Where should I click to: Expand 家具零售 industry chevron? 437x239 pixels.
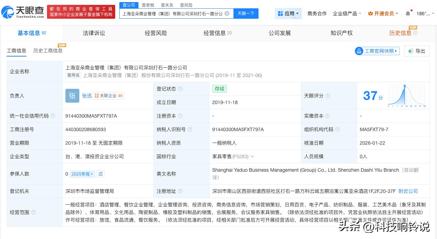click(253, 156)
